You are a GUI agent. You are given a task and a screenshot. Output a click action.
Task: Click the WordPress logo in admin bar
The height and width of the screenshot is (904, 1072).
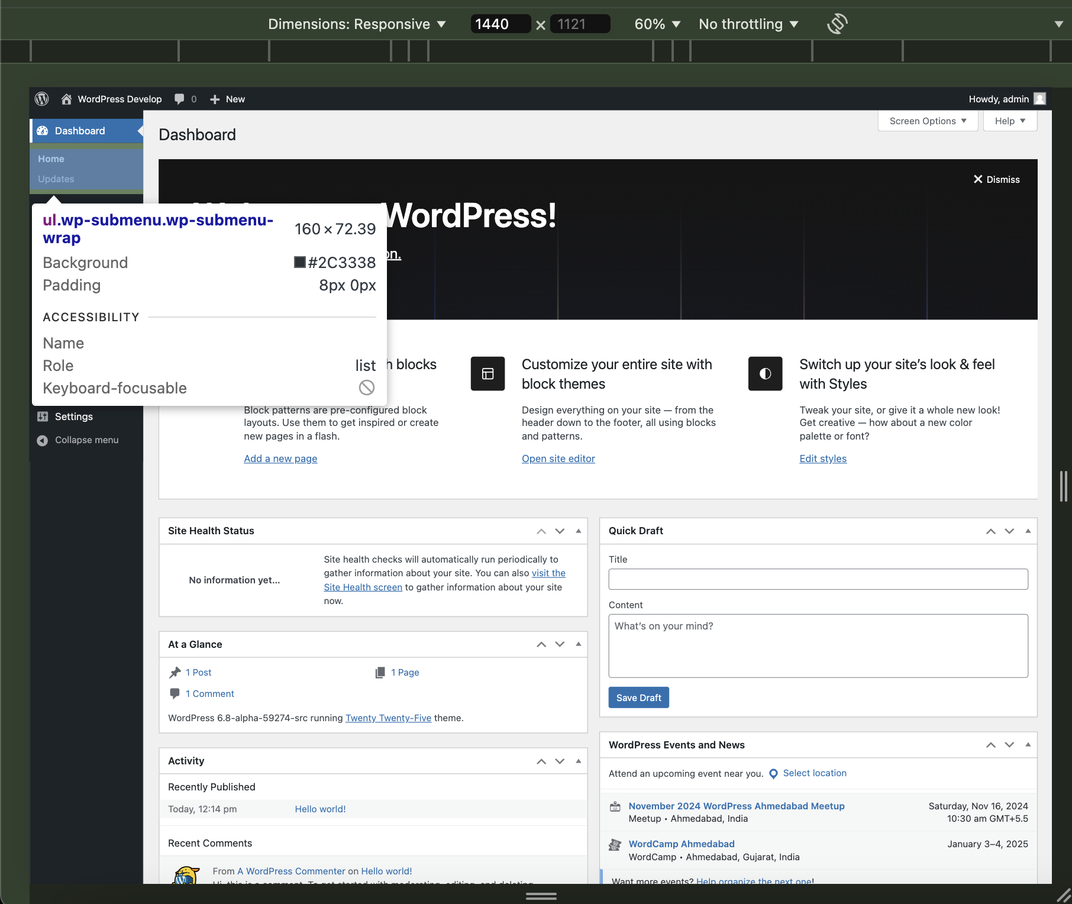(41, 99)
